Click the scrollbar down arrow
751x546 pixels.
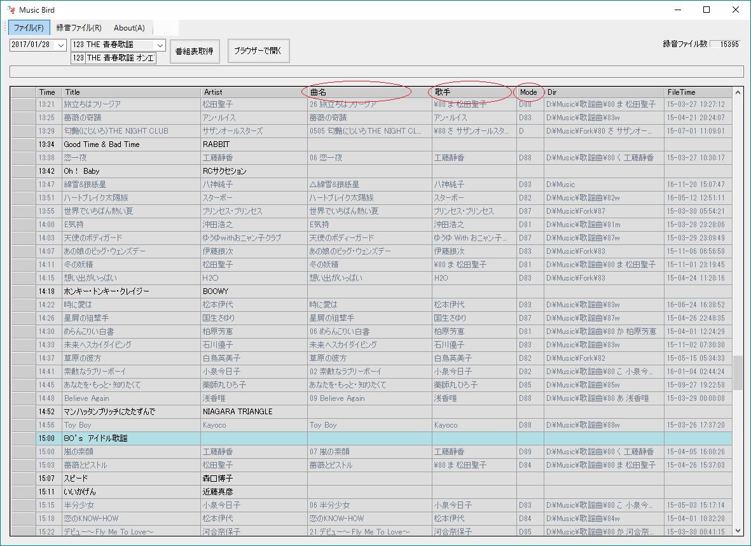coord(738,531)
